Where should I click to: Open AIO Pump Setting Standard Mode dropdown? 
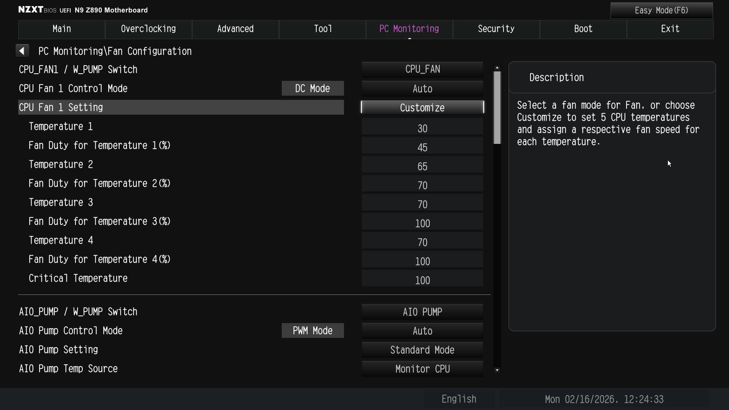(x=422, y=350)
